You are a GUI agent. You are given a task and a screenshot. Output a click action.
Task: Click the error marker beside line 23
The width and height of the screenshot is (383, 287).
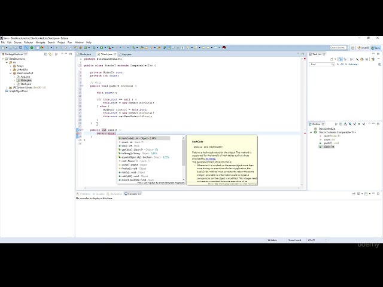tap(77, 133)
